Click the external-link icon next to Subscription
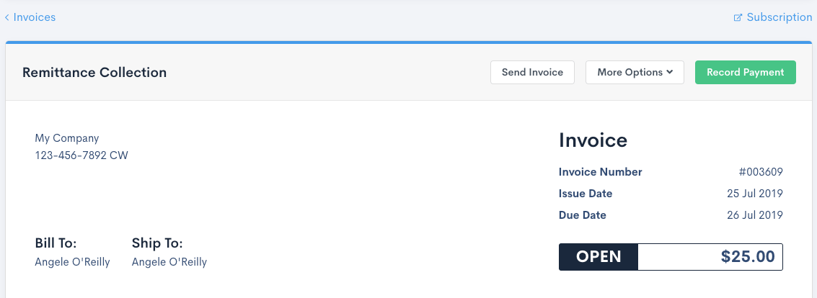Viewport: 817px width, 298px height. coord(738,17)
